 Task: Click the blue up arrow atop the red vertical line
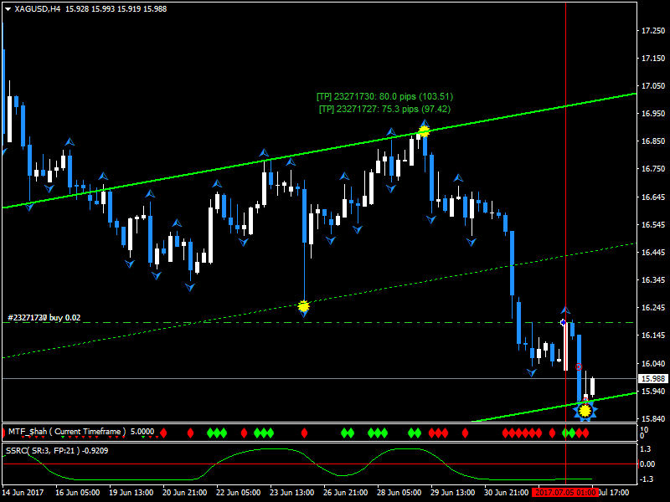click(566, 310)
